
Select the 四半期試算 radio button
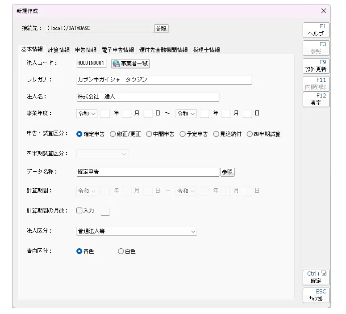250,134
